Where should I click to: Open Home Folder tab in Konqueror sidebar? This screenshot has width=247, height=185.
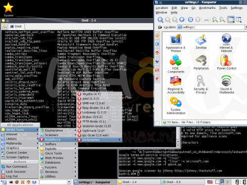click(x=157, y=53)
